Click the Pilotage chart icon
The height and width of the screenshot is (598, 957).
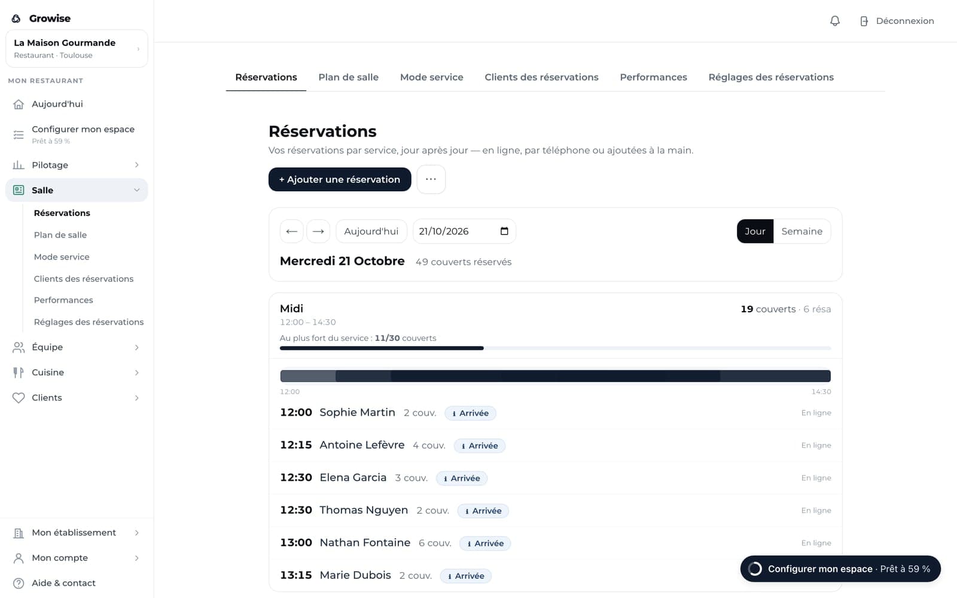pos(19,165)
